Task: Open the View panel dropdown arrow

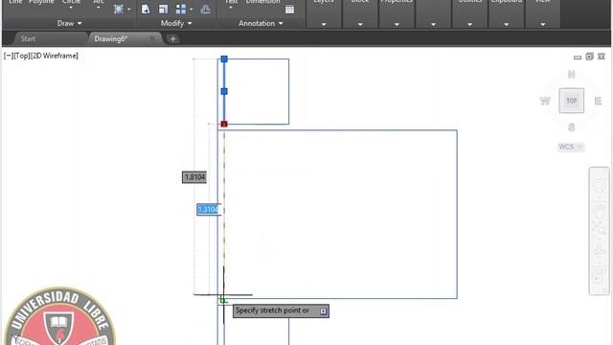Action: pos(543,24)
